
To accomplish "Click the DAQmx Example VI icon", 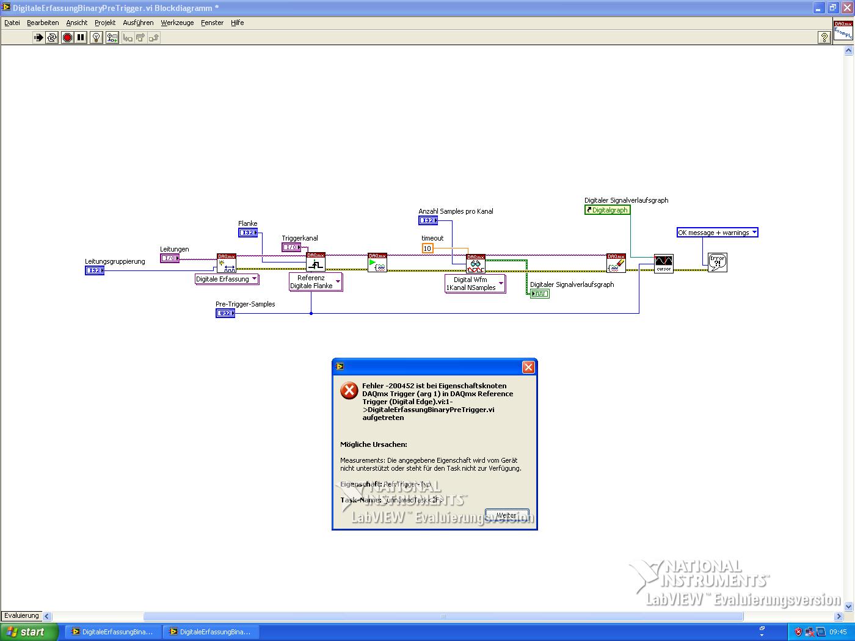I will [843, 31].
